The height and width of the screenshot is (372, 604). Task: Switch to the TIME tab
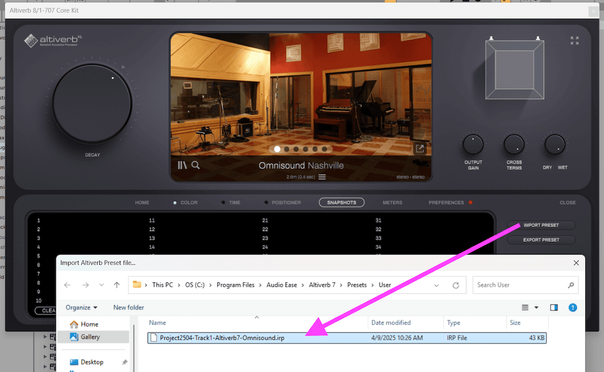click(x=234, y=202)
